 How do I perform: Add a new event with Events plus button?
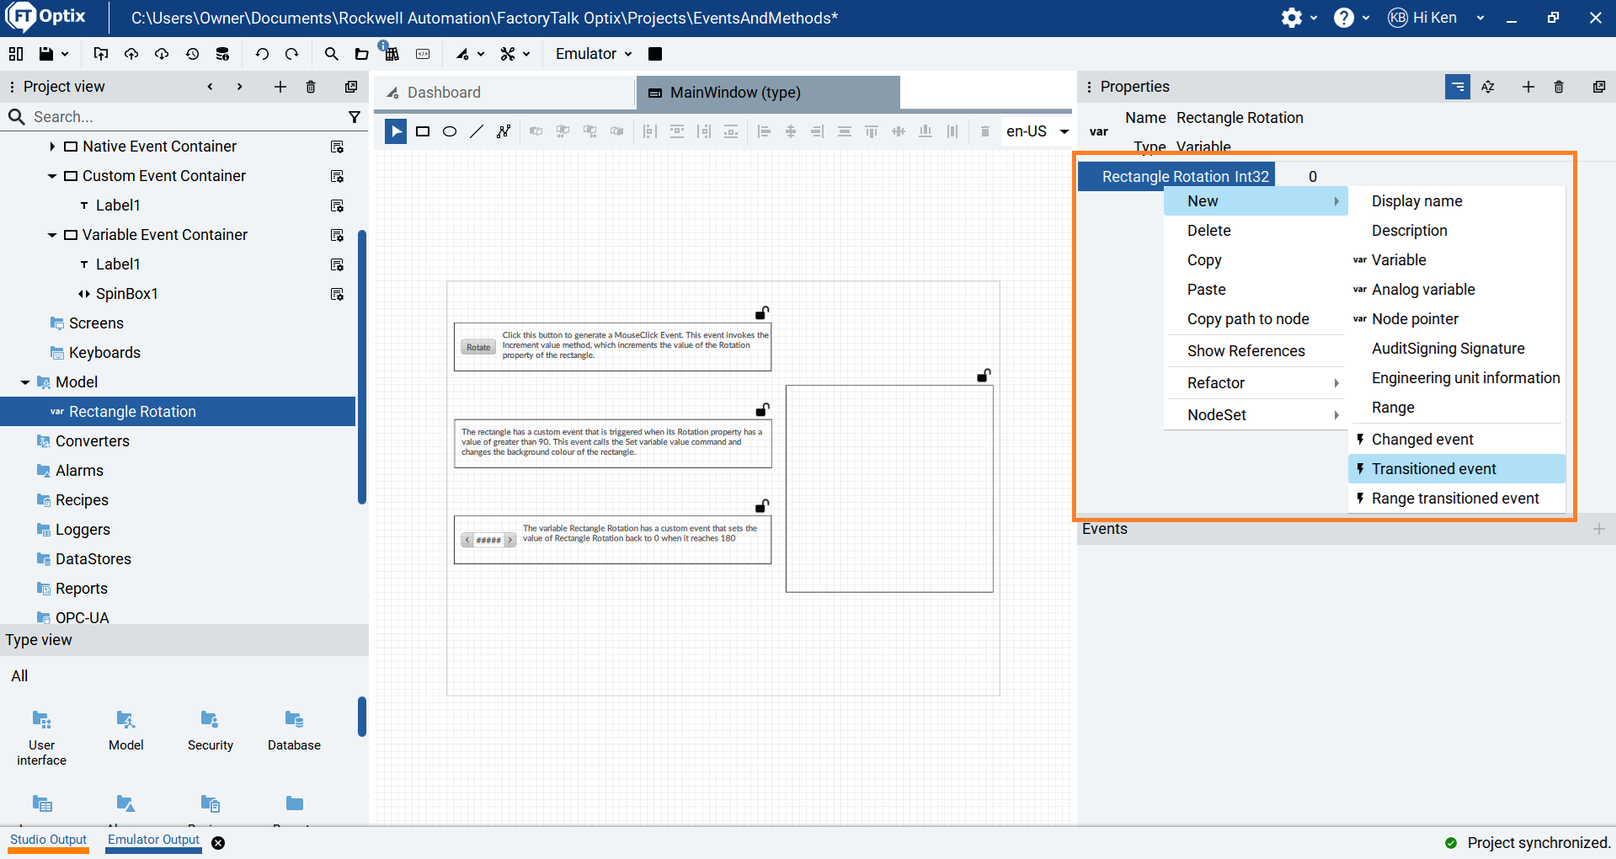(x=1599, y=529)
